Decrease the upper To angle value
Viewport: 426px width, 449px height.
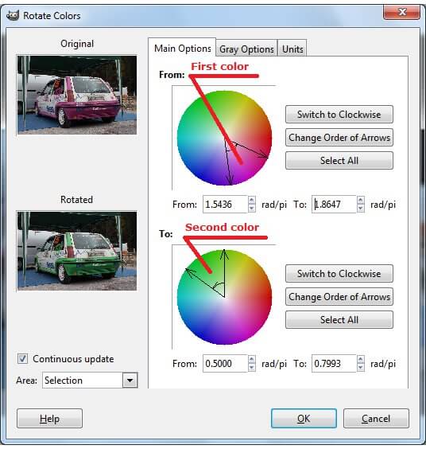point(361,208)
